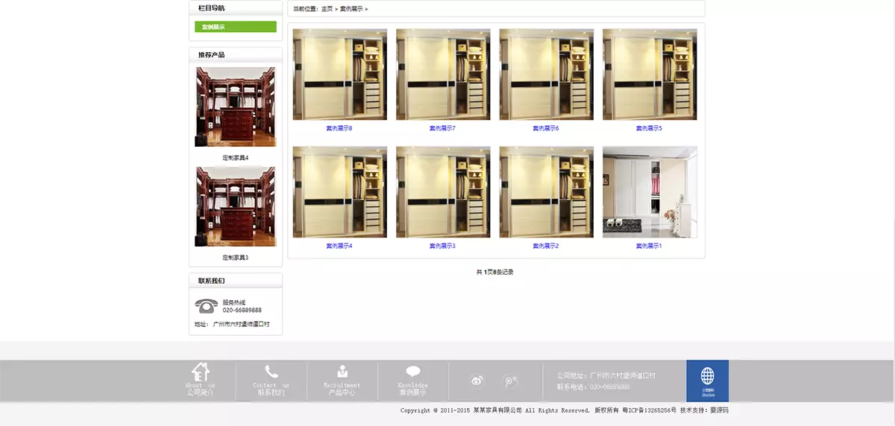
Task: Open the 案例展示7 caption link
Action: (x=442, y=128)
